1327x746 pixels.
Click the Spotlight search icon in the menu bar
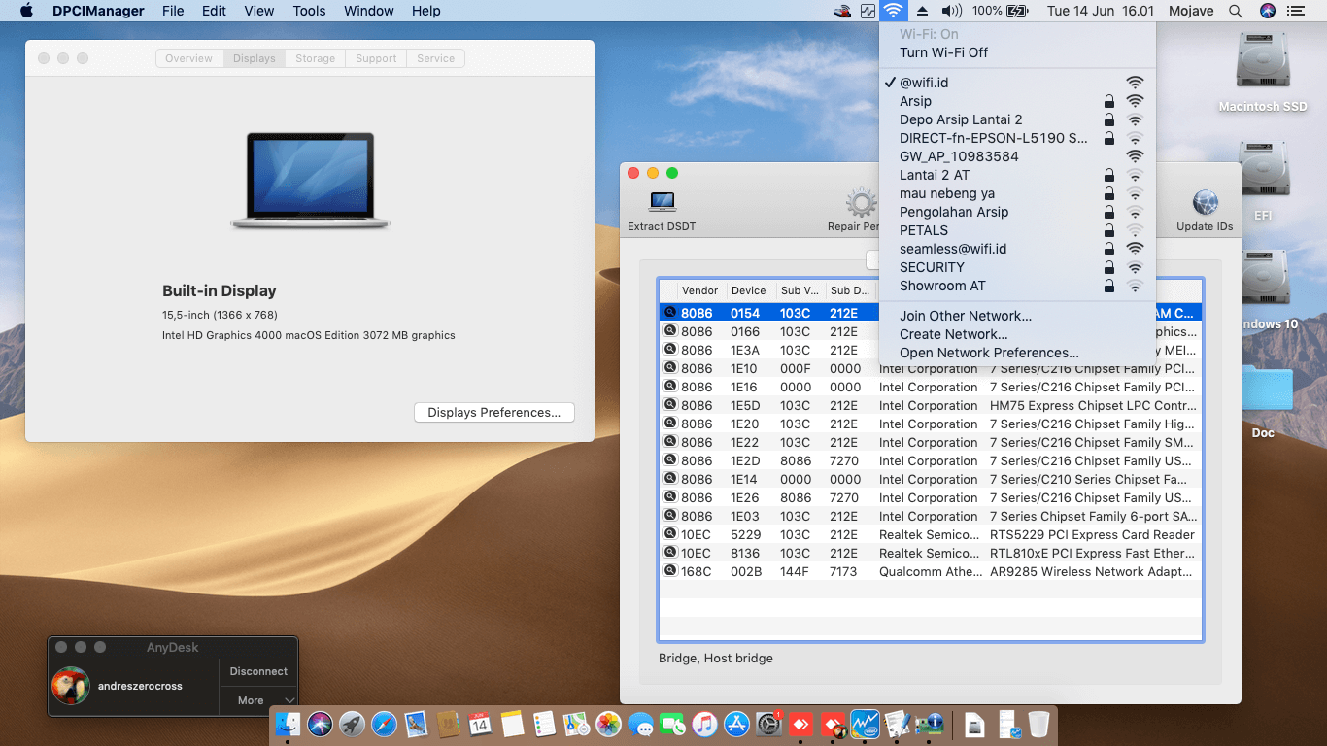(1236, 11)
